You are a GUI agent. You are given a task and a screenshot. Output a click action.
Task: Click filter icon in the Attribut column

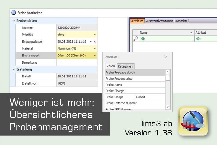point(198,39)
